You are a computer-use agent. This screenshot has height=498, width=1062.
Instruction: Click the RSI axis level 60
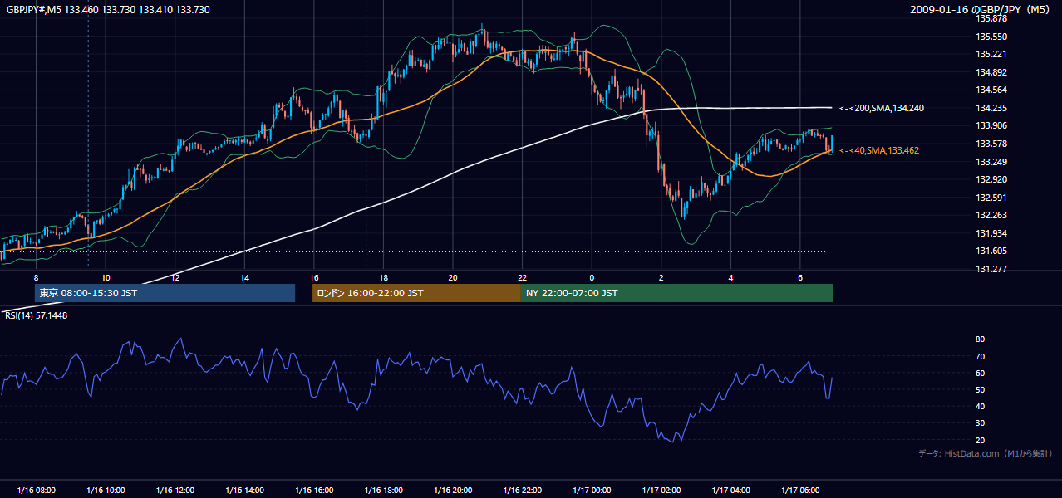tap(980, 373)
